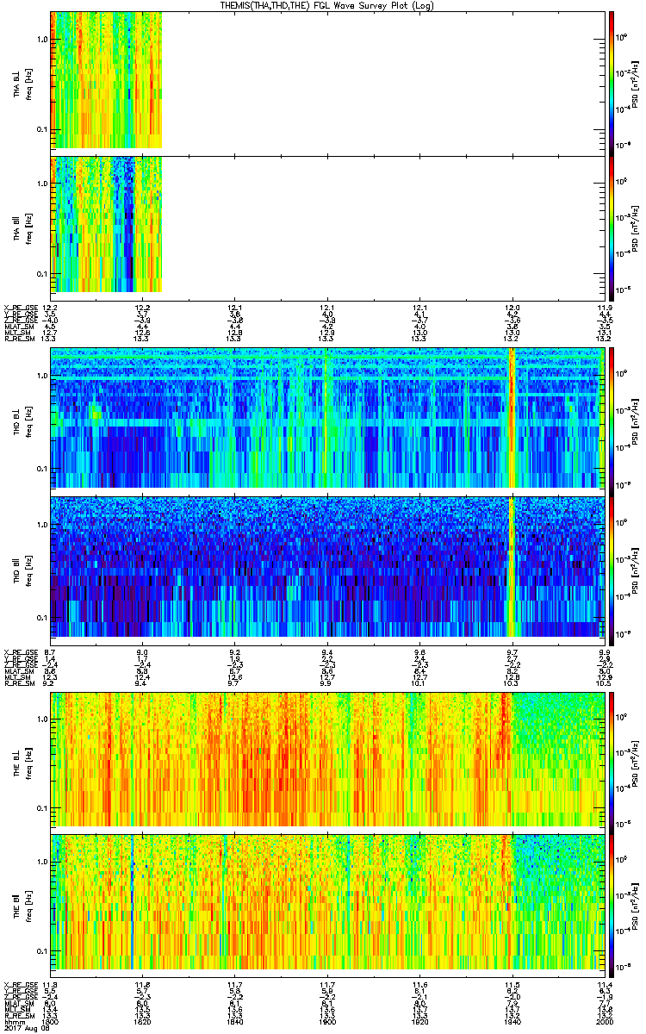Click the X_RE_GSE row label under the THE panels
Screen dimensions: 646x1034
(x=20, y=984)
